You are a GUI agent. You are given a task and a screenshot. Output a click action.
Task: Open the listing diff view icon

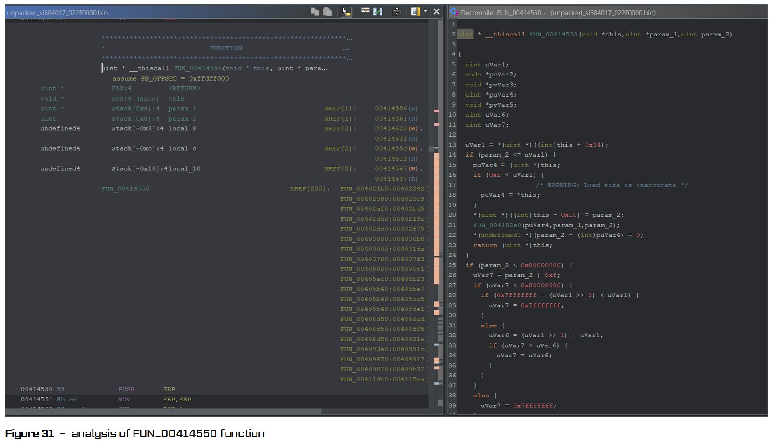(x=378, y=12)
